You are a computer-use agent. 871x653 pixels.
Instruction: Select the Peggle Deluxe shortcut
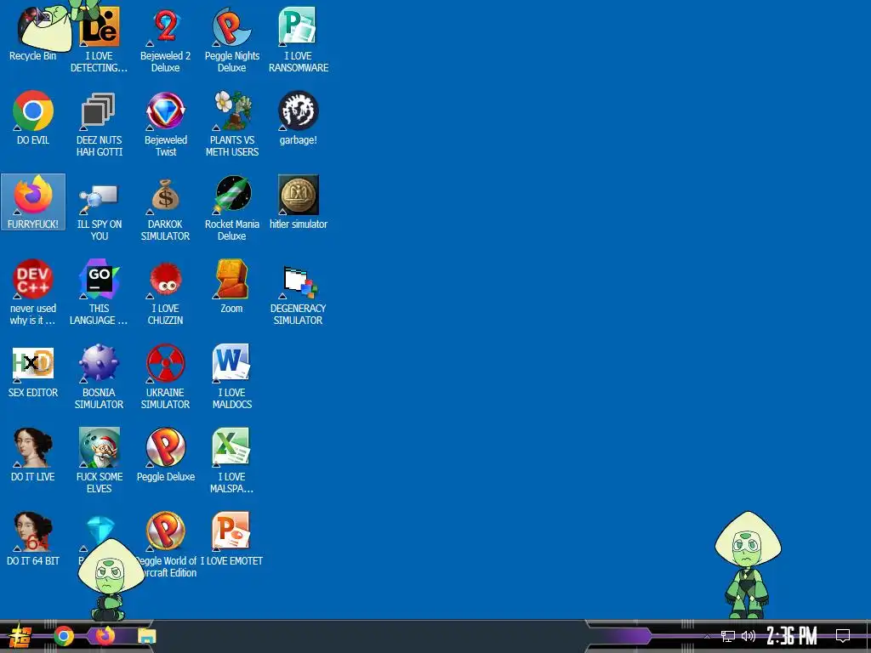[x=166, y=454]
